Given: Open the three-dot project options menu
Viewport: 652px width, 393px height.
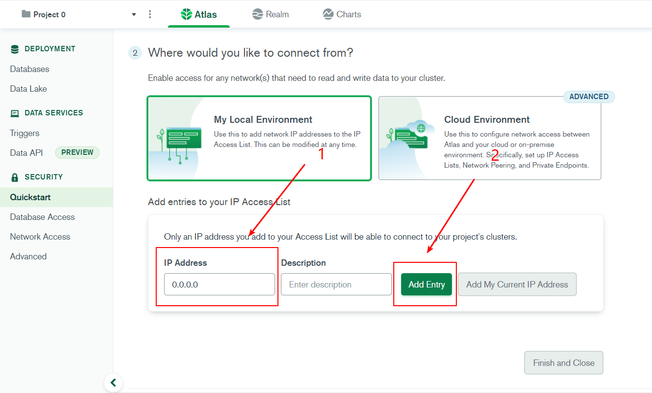Looking at the screenshot, I should tap(150, 14).
